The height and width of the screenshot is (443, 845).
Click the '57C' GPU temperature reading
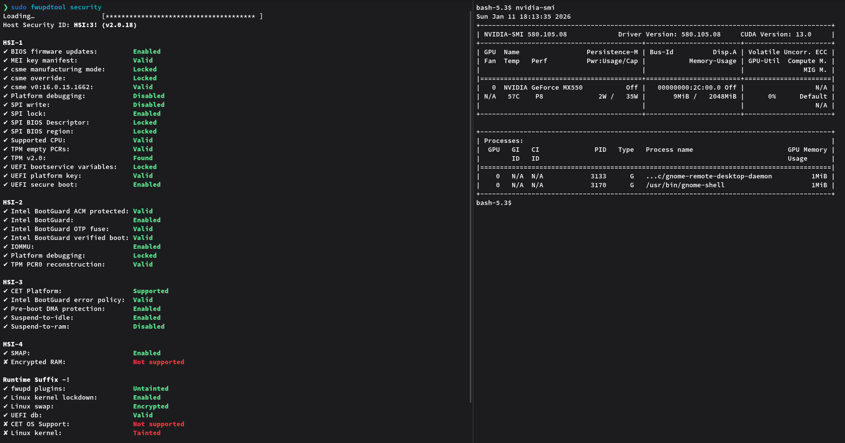[514, 97]
